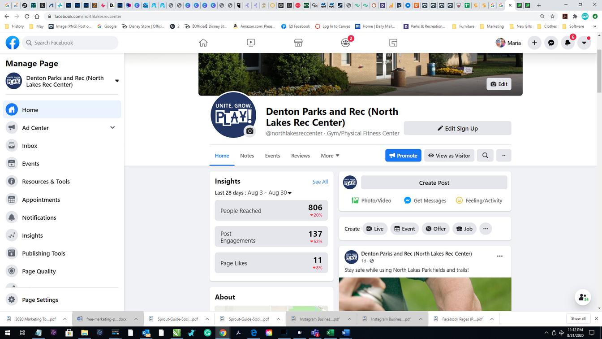Open the Create plus menu

coord(534,43)
